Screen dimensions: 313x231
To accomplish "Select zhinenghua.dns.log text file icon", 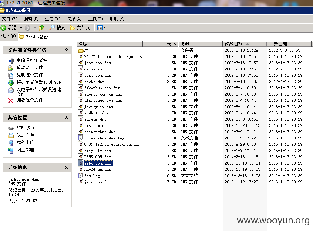I will point(81,138).
